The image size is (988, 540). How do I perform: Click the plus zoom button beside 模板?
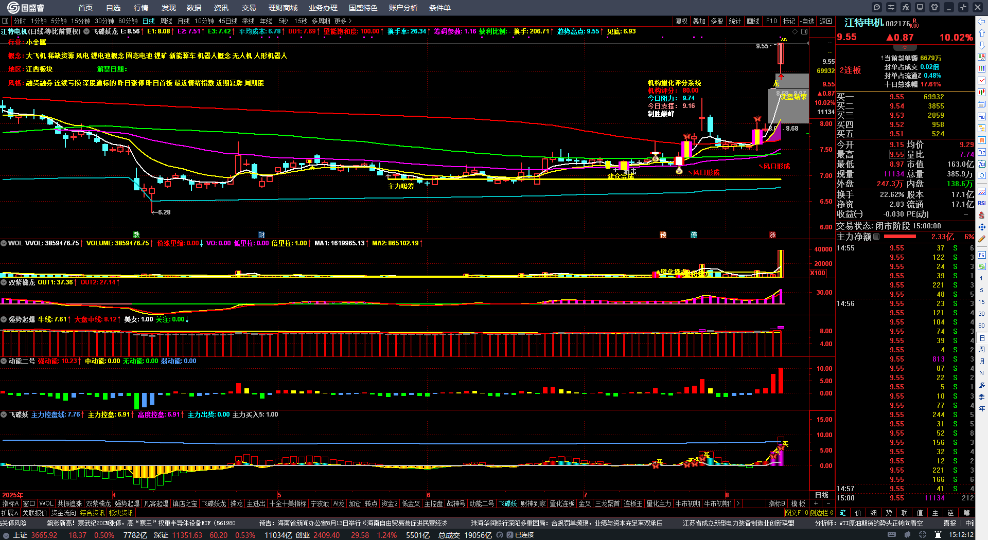[x=816, y=503]
